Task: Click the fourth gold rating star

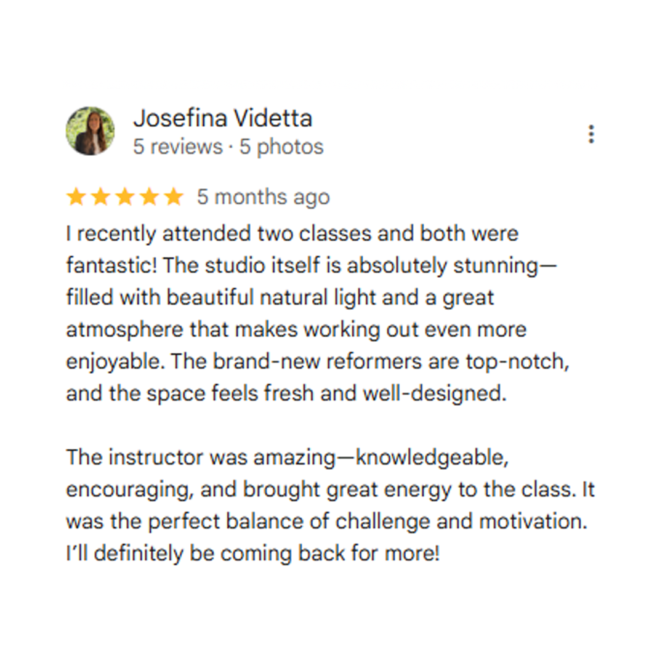Action: (150, 197)
